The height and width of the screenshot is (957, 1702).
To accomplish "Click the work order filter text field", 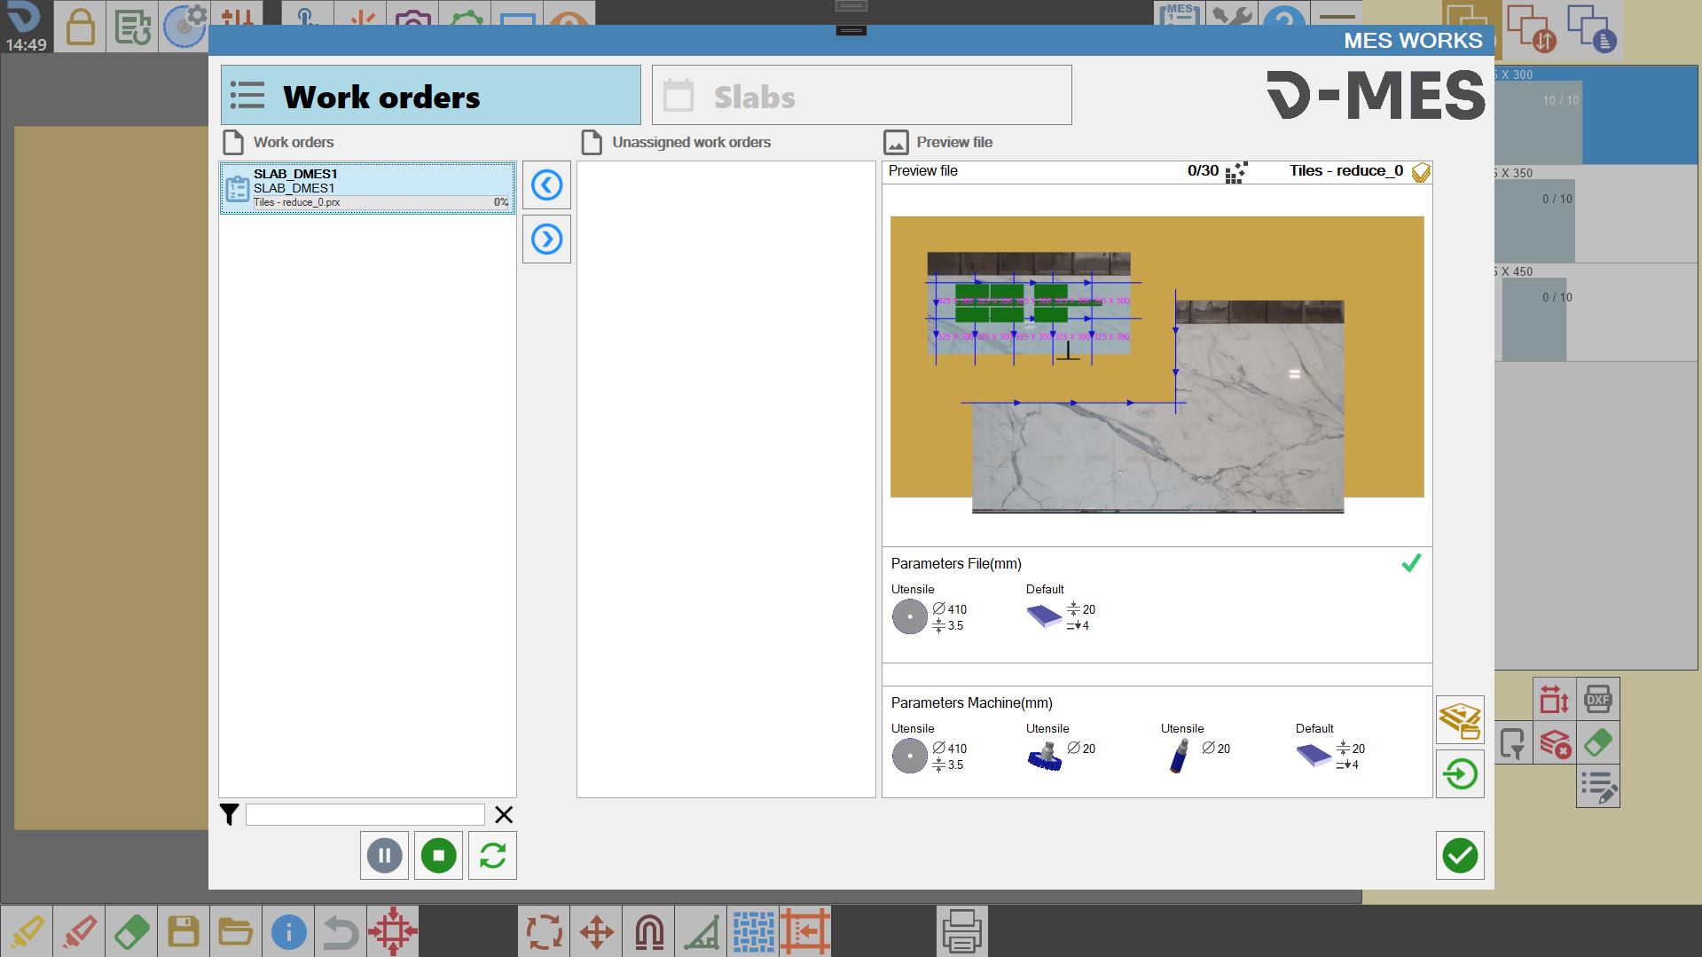I will pyautogui.click(x=365, y=815).
